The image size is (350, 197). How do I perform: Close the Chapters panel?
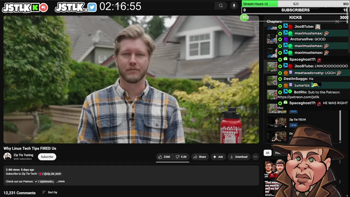(x=337, y=21)
